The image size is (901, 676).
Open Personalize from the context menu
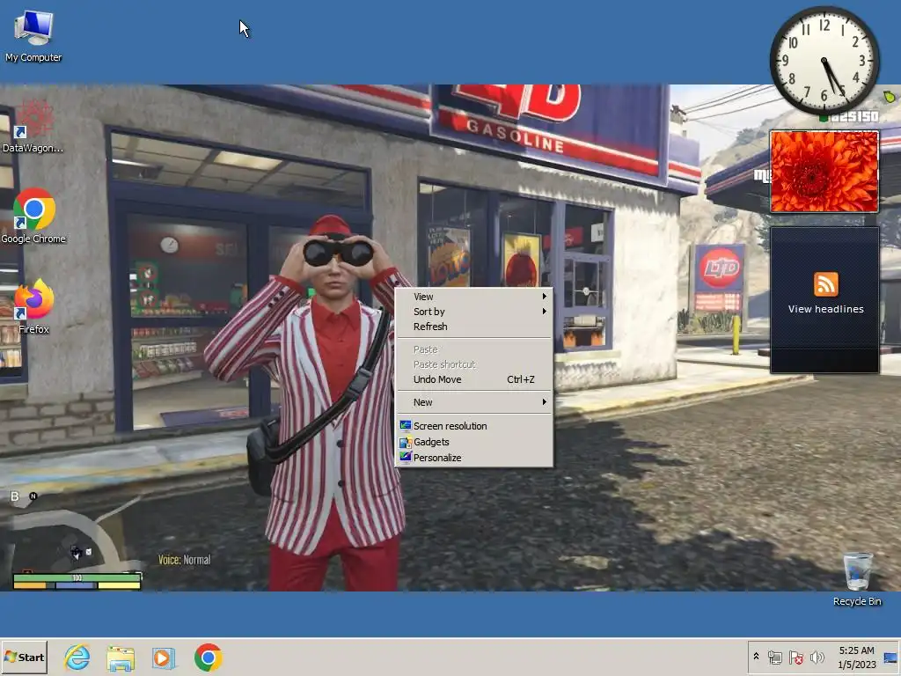point(475,458)
